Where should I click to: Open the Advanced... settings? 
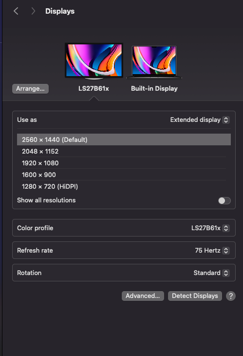tap(143, 296)
